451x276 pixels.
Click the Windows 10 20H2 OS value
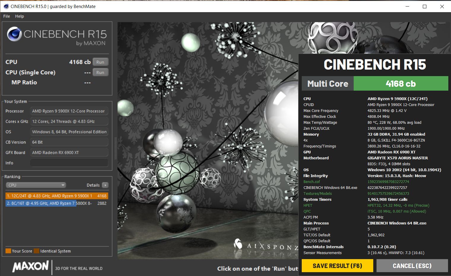[404, 170]
